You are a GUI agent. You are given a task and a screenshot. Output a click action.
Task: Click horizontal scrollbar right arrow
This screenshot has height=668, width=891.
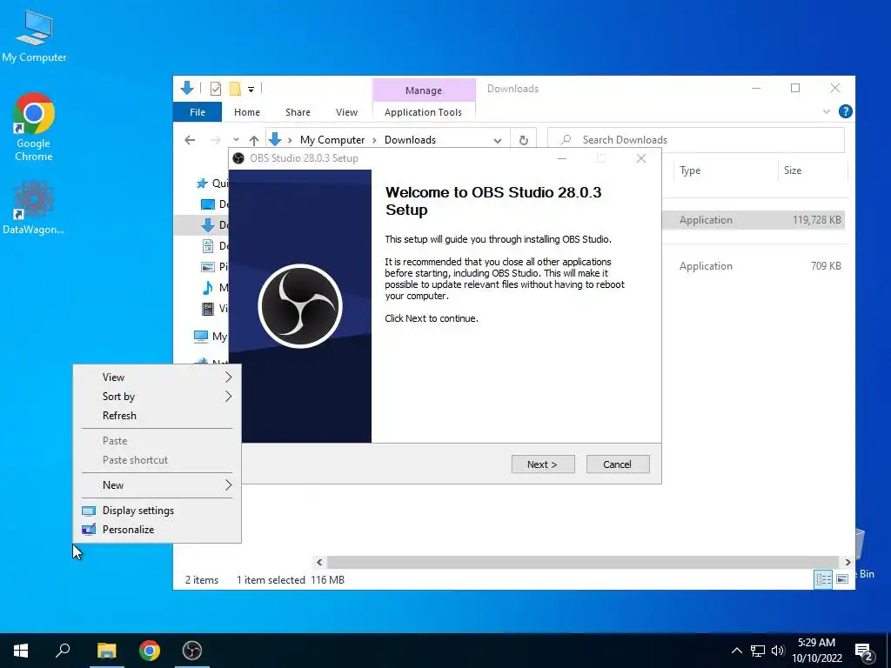847,563
